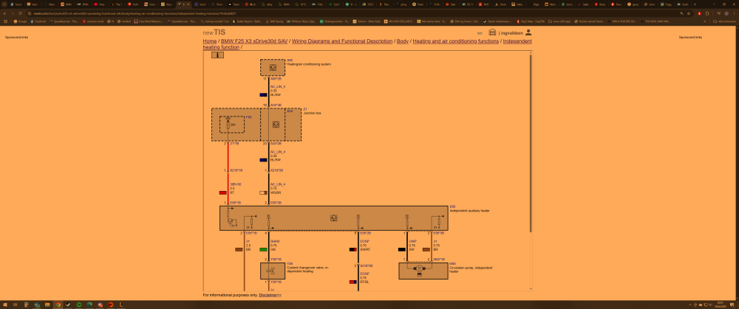Open the red extension icon in the toolbar
Image resolution: width=739 pixels, height=309 pixels.
[699, 13]
